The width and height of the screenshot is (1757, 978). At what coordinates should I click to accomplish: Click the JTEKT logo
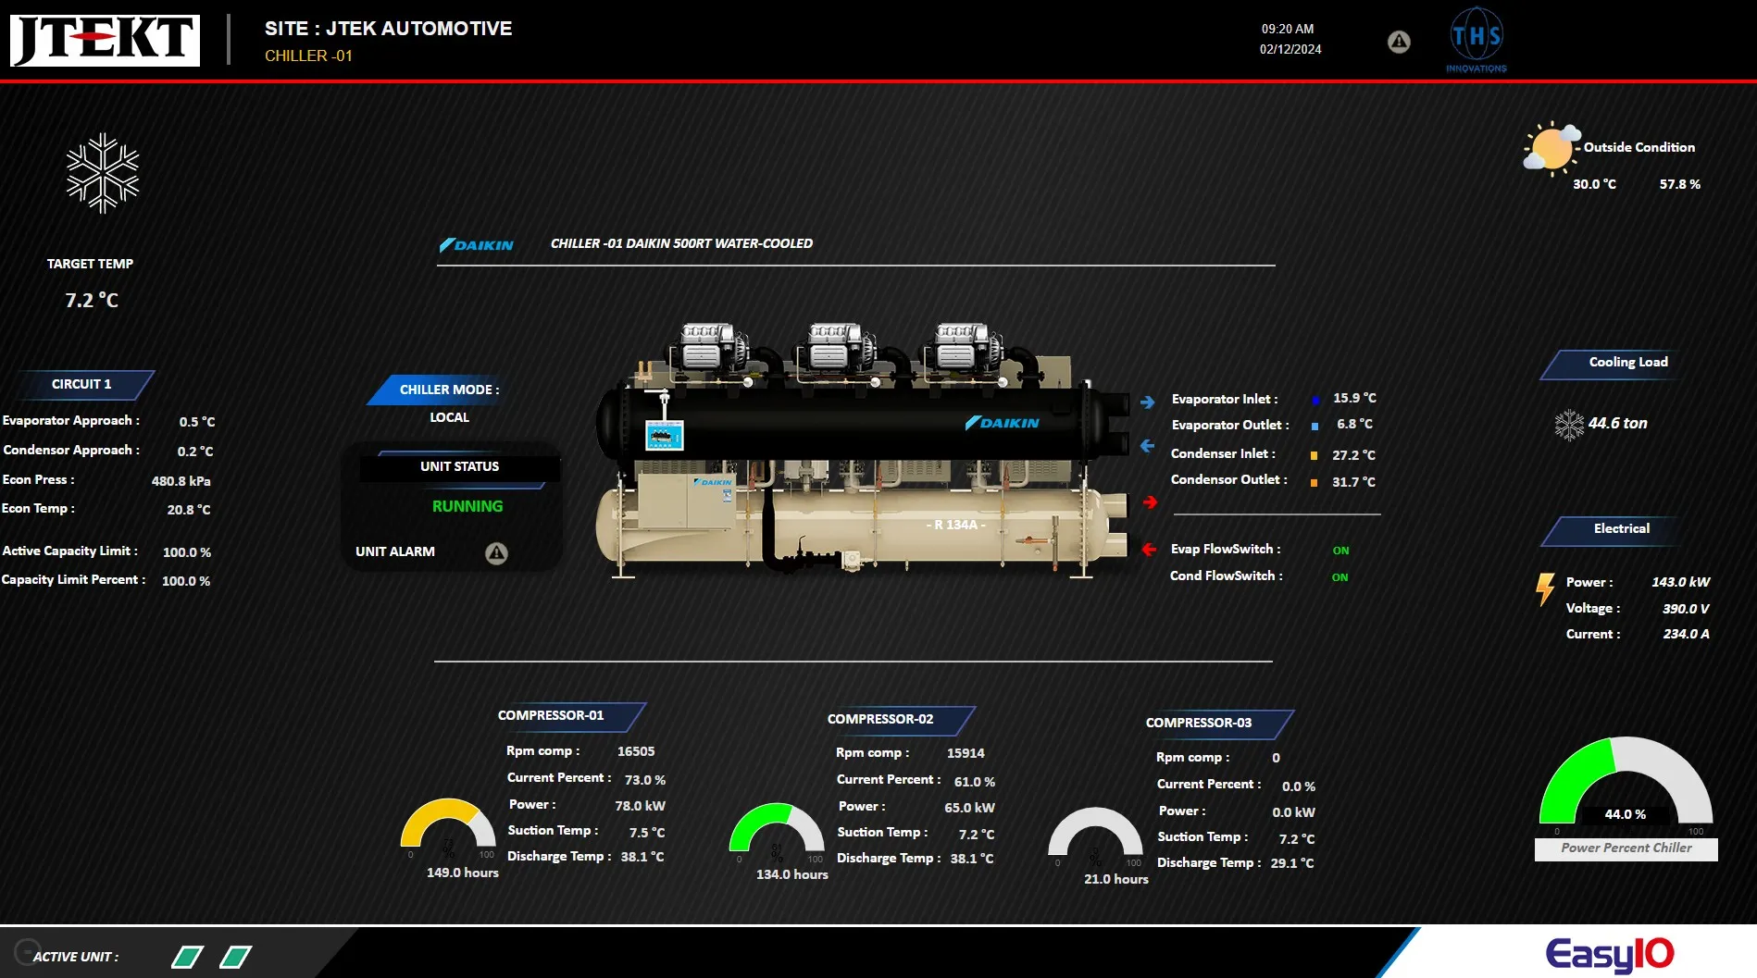pos(105,41)
